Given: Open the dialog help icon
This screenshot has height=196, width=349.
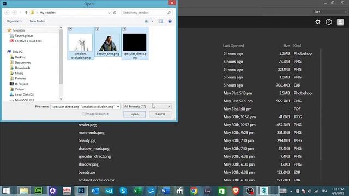Looking at the screenshot, I should coord(170,21).
